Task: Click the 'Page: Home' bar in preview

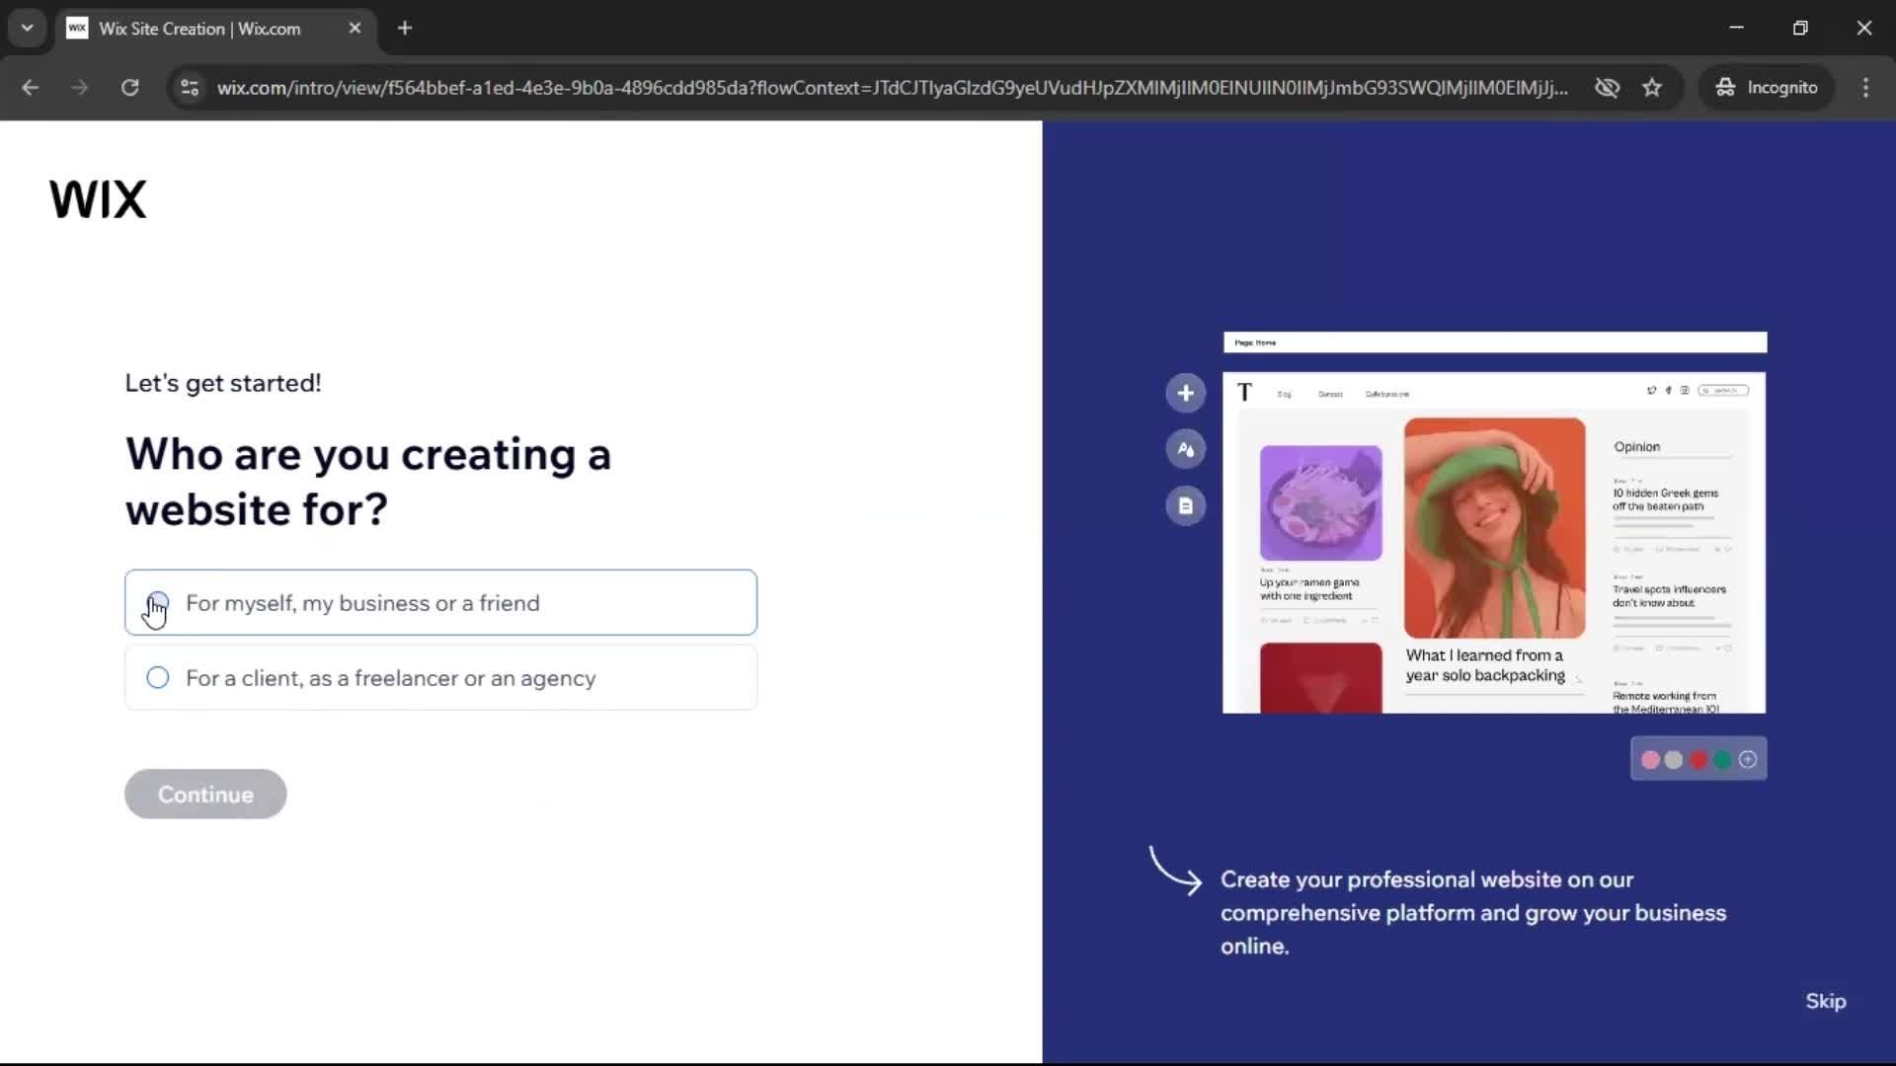Action: pyautogui.click(x=1495, y=343)
